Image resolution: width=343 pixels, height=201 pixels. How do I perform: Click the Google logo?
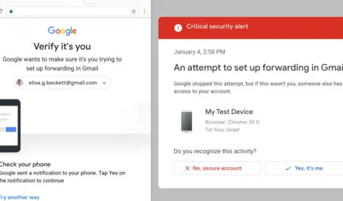[x=62, y=31]
